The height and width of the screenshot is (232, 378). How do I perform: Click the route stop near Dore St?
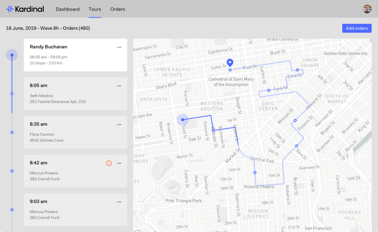coord(297,146)
